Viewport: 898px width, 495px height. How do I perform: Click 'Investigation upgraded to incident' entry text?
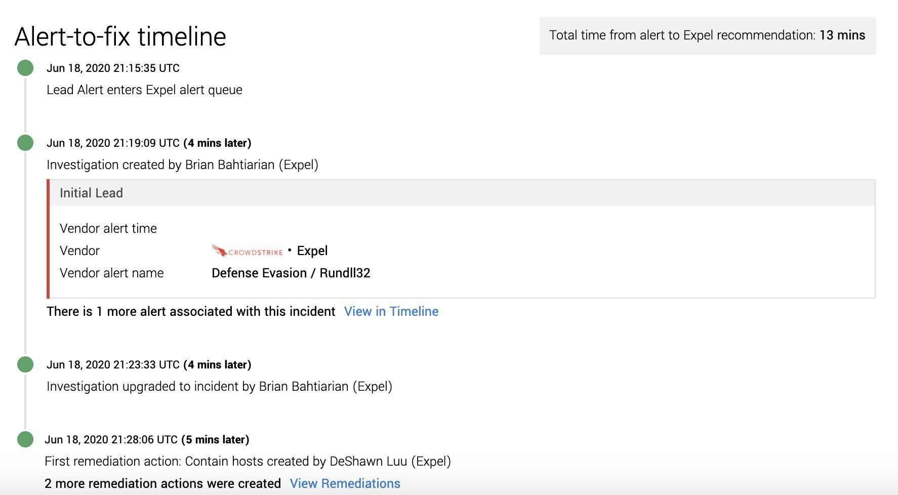click(x=219, y=386)
